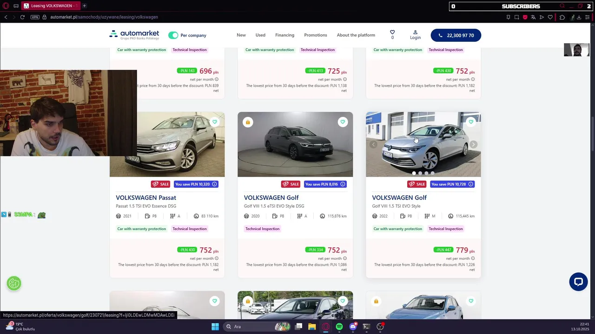Open About the platform menu
The image size is (595, 334).
(x=356, y=35)
